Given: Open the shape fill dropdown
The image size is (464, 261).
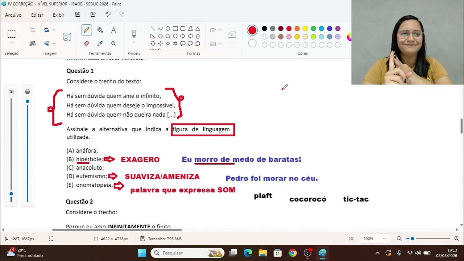Looking at the screenshot, I should tap(220, 43).
